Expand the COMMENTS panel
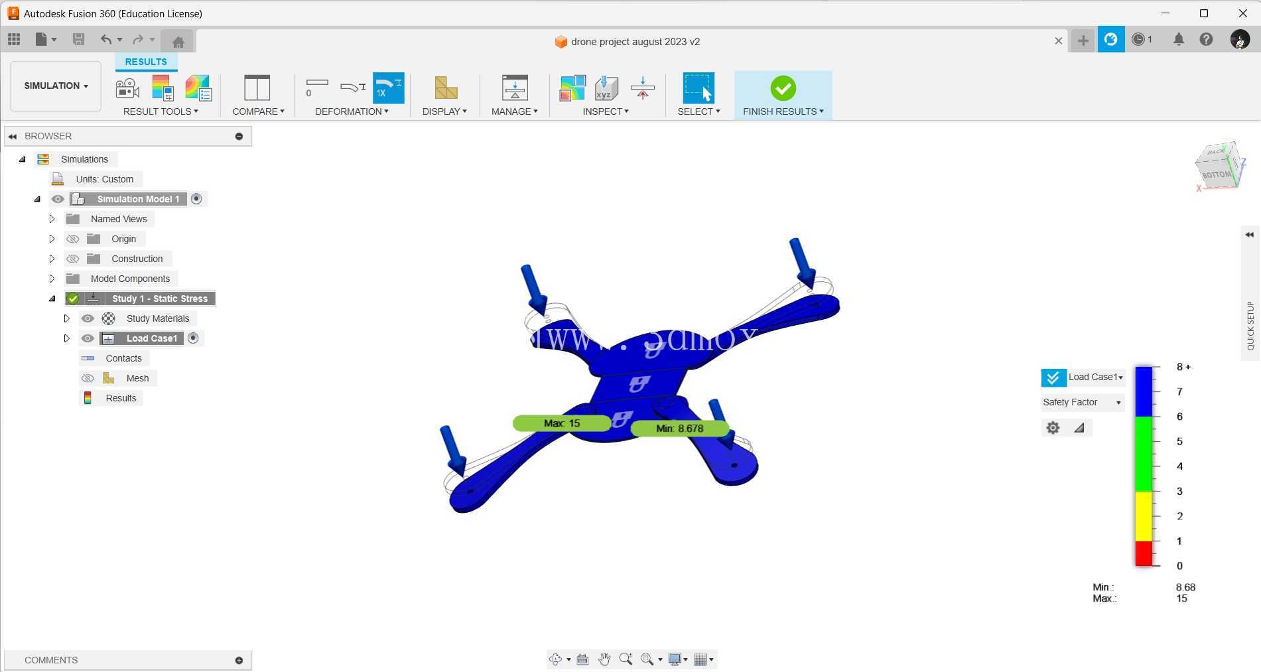 coord(239,660)
